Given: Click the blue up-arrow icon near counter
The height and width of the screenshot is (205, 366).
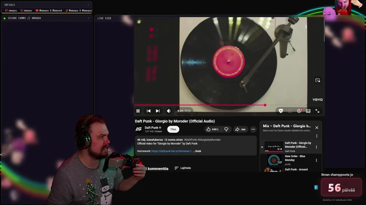Looking at the screenshot, I should (x=316, y=187).
